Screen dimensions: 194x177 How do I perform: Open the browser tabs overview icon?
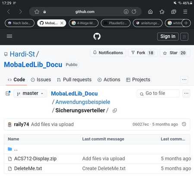[173, 12]
